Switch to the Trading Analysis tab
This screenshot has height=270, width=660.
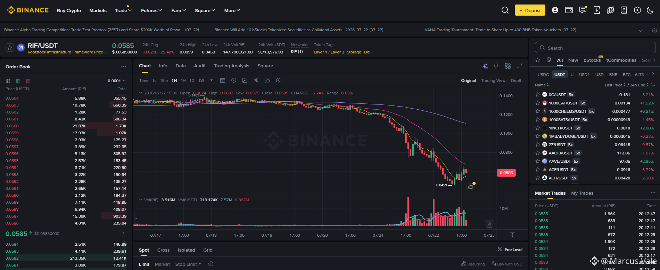231,66
